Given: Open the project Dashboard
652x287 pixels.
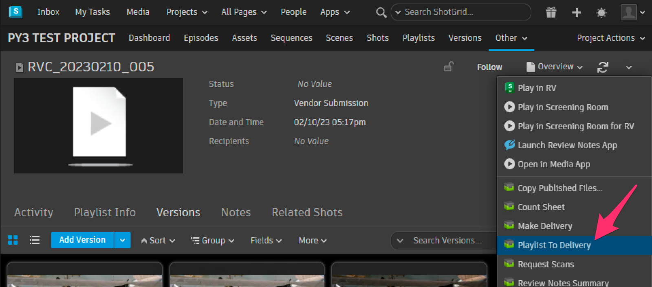Looking at the screenshot, I should [x=149, y=38].
